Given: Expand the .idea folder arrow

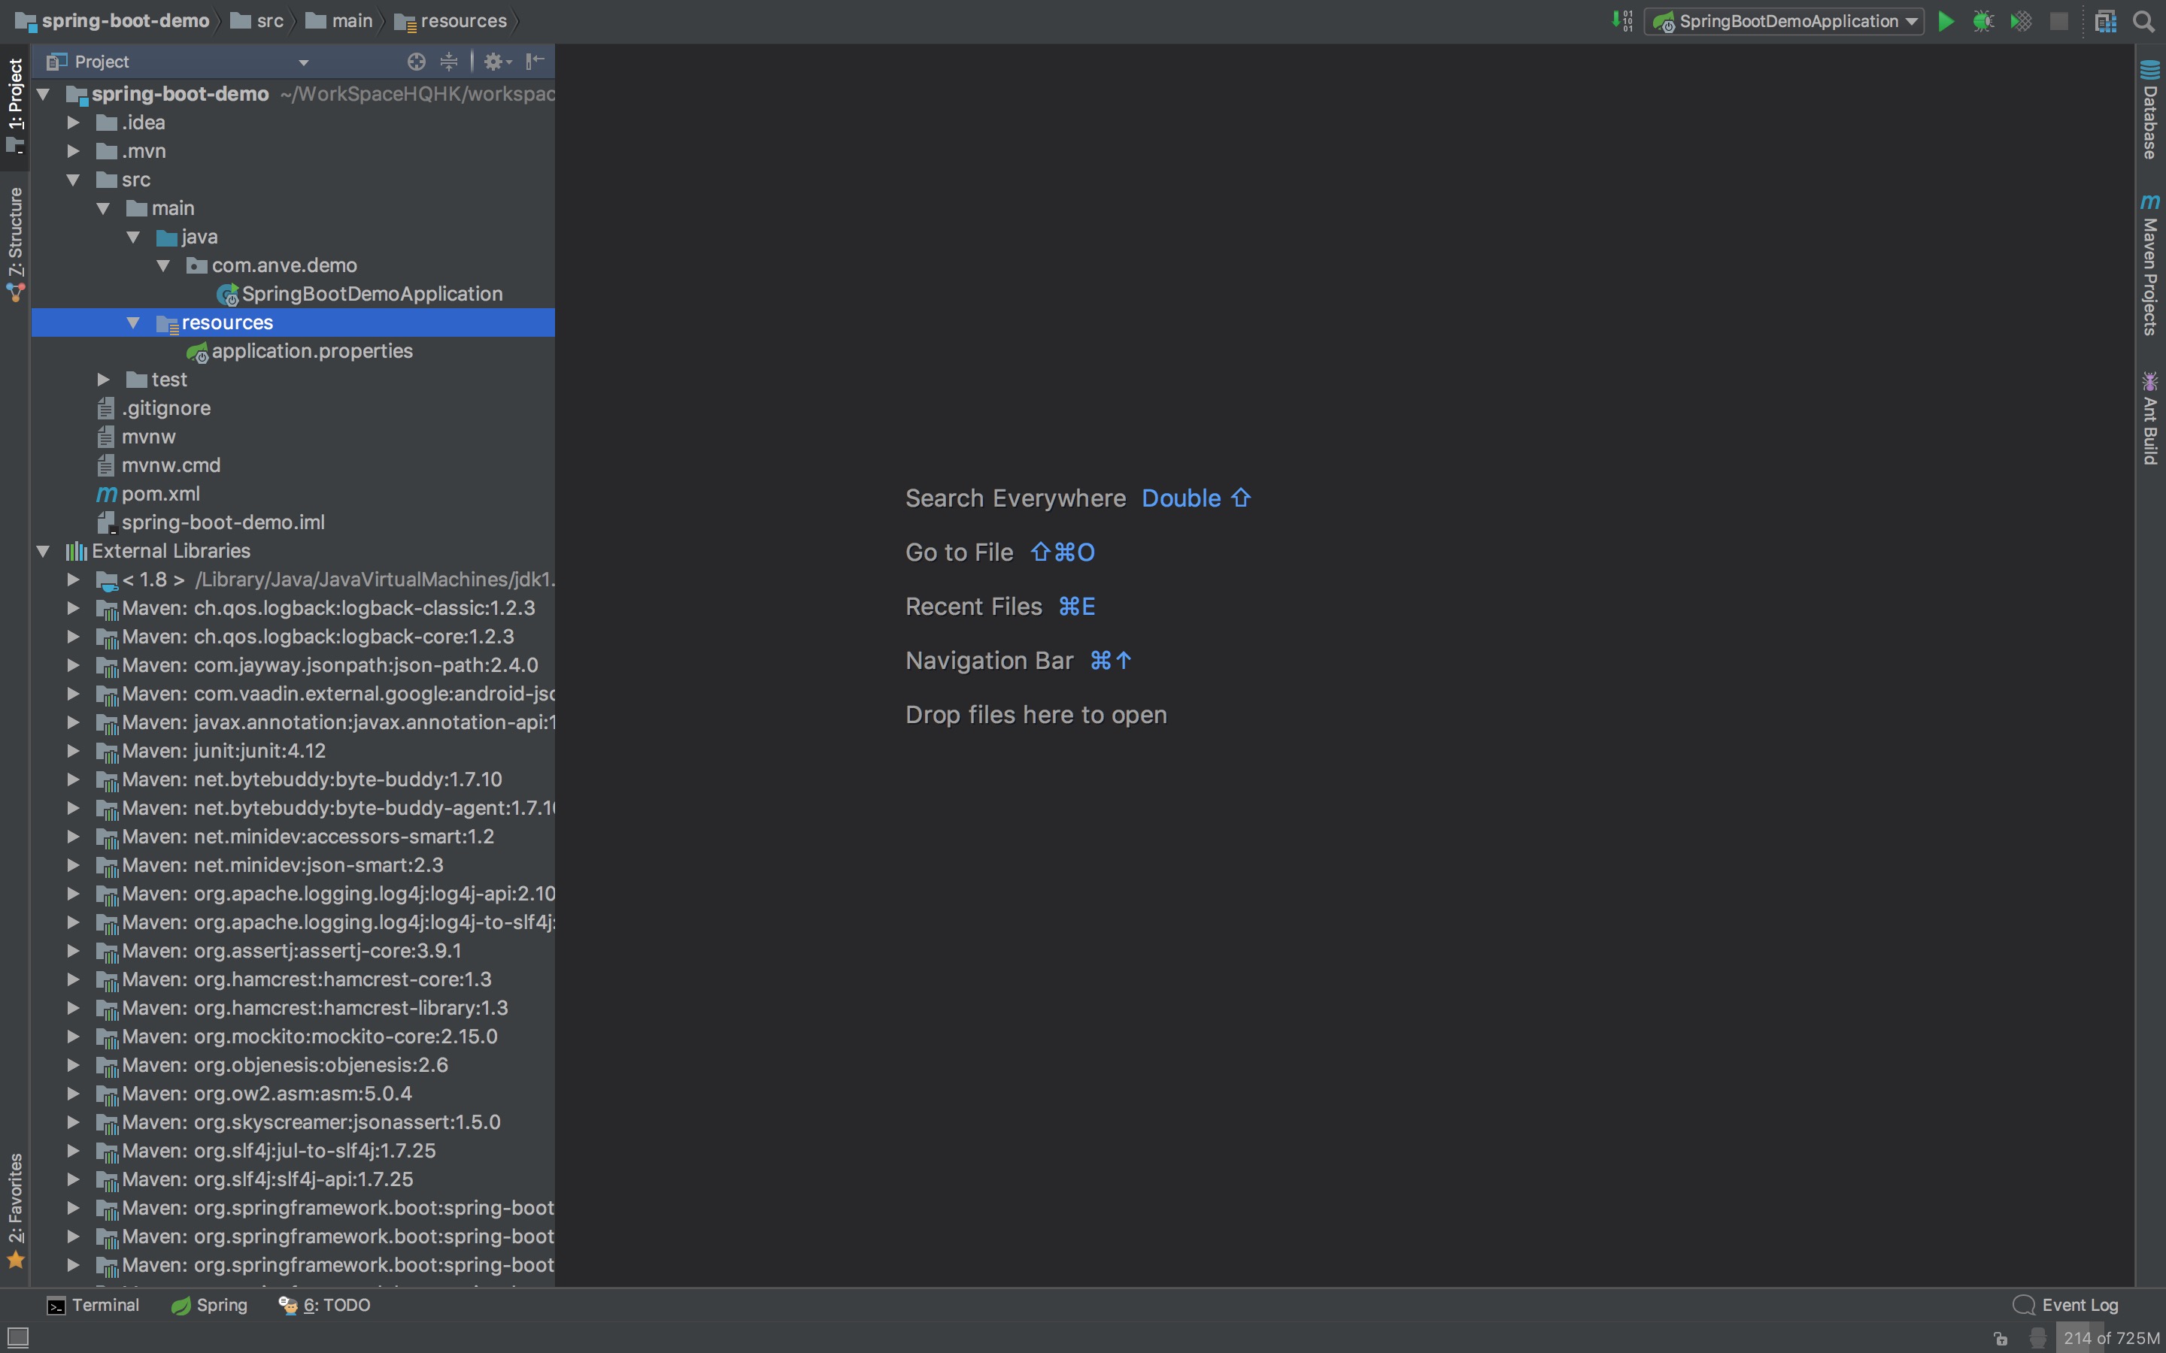Looking at the screenshot, I should tap(74, 123).
